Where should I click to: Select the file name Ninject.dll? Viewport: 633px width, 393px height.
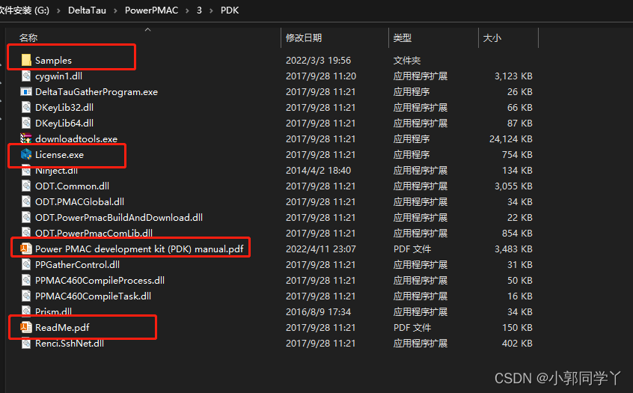(57, 171)
